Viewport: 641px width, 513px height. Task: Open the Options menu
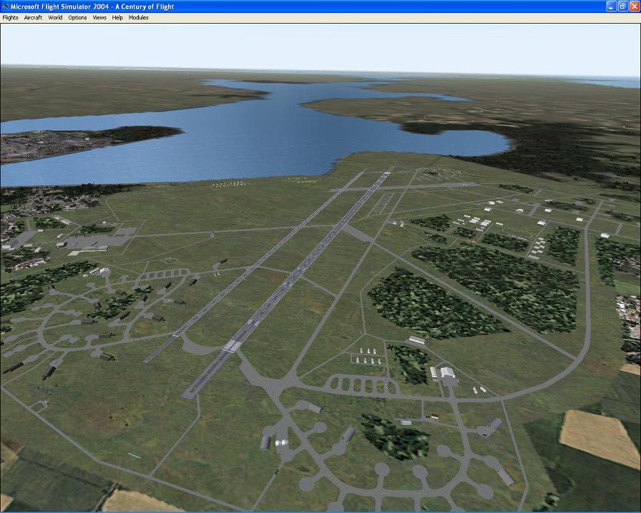pos(77,18)
